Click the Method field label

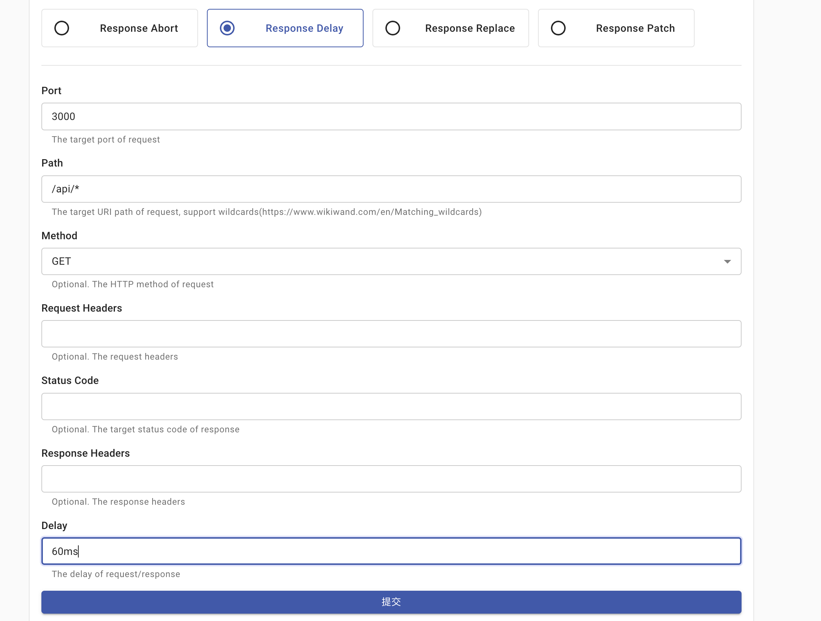click(59, 236)
